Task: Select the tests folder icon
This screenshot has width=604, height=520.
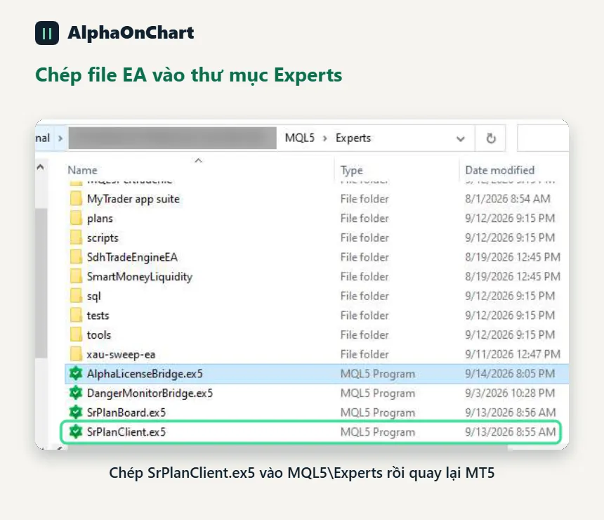Action: [77, 316]
